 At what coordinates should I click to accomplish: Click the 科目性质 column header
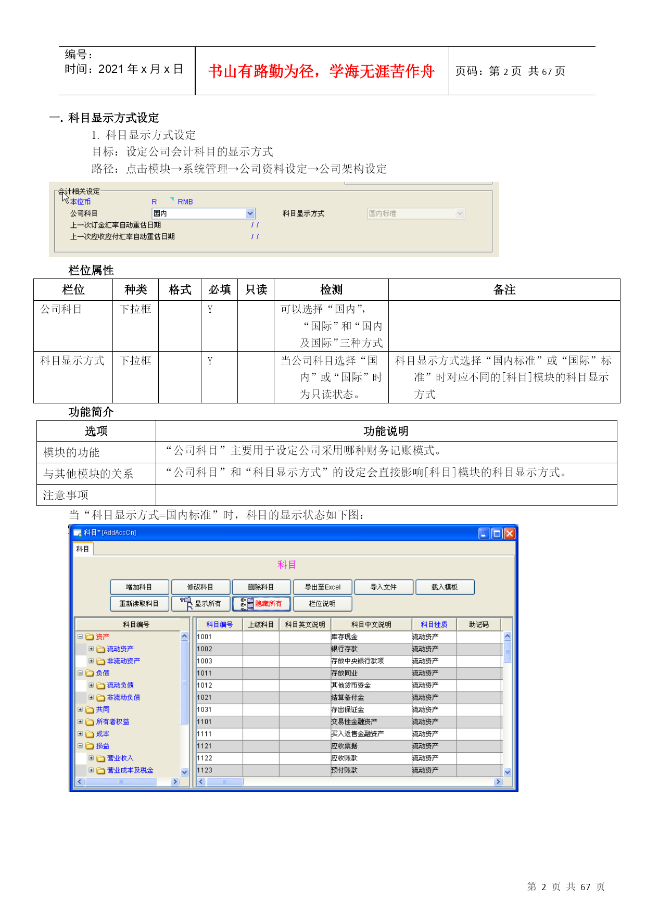tap(434, 625)
